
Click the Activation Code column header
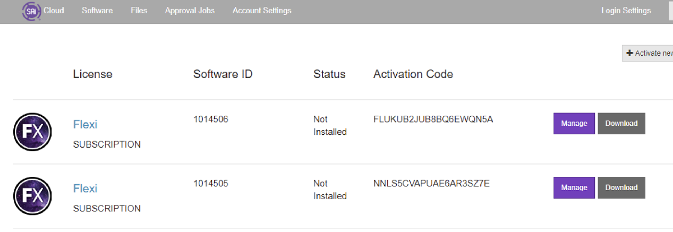pos(413,74)
